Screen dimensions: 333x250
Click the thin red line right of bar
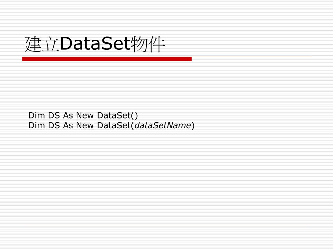[252, 57]
